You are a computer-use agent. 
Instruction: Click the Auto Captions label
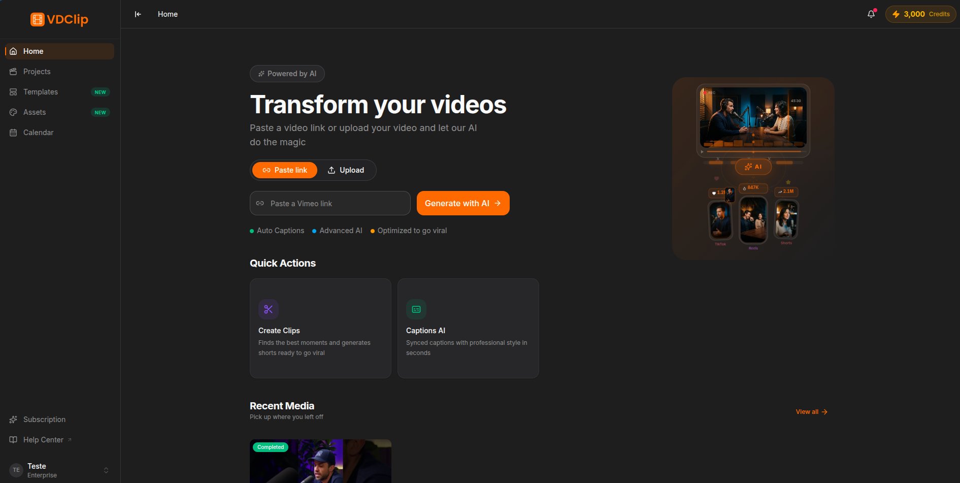pyautogui.click(x=280, y=231)
